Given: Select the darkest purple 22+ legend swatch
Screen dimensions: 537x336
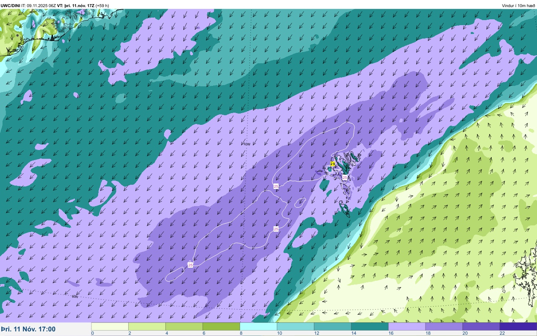Looking at the screenshot, I should point(518,326).
